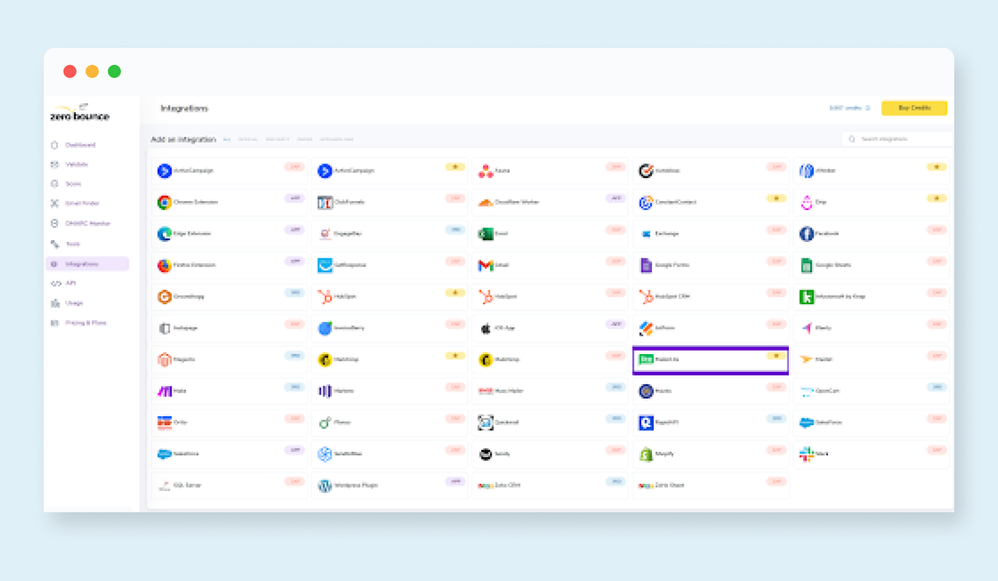
Task: Choose the Quickmail integration
Action: (x=549, y=422)
